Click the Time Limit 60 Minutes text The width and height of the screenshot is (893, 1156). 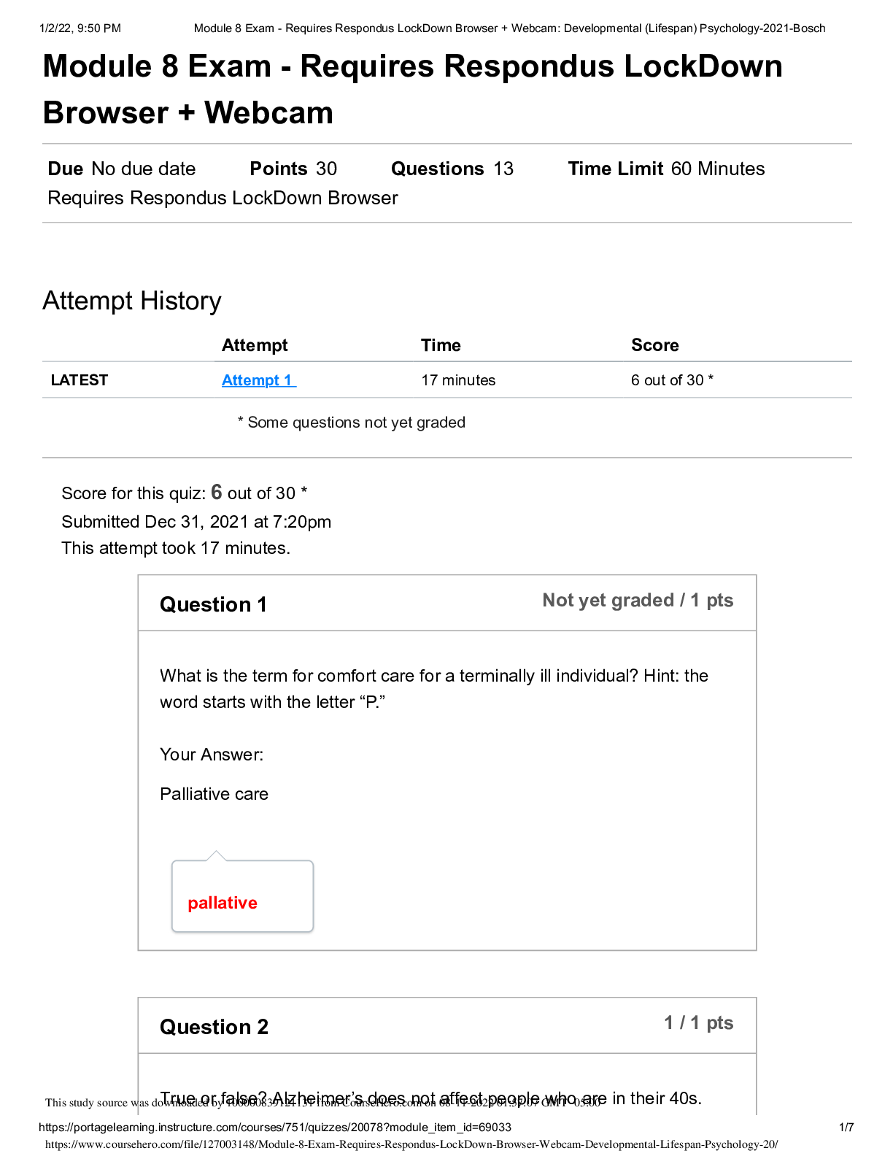[666, 169]
